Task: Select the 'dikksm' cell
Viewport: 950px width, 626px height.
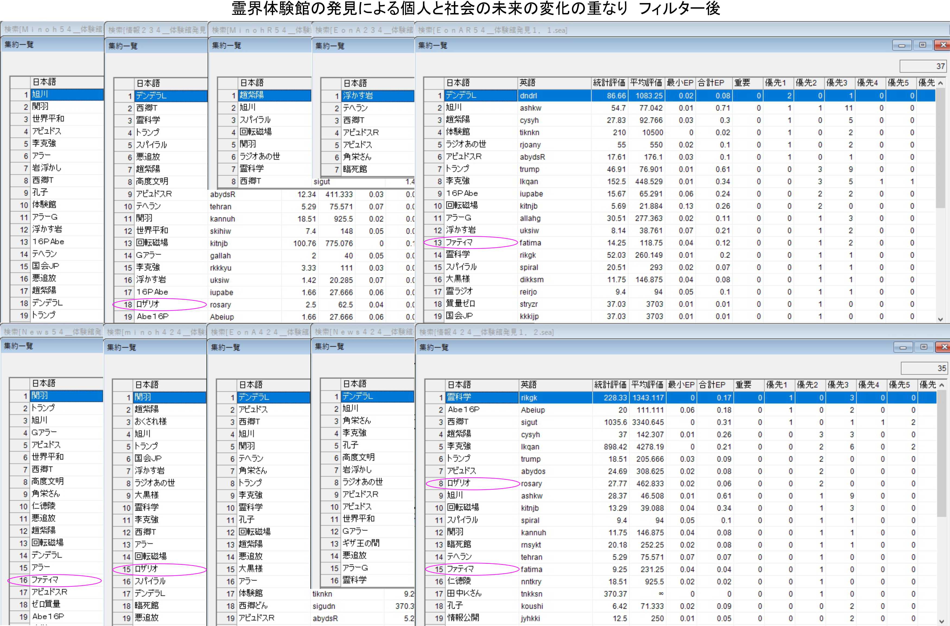Action: (554, 280)
